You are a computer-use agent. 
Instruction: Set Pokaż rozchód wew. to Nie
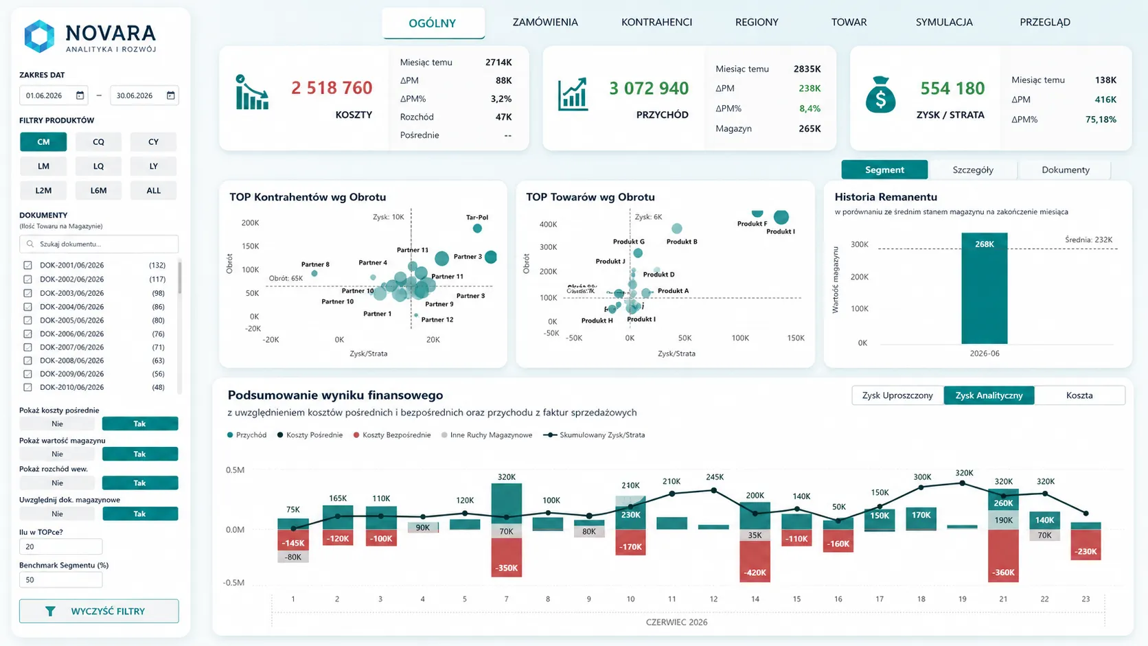coord(58,483)
